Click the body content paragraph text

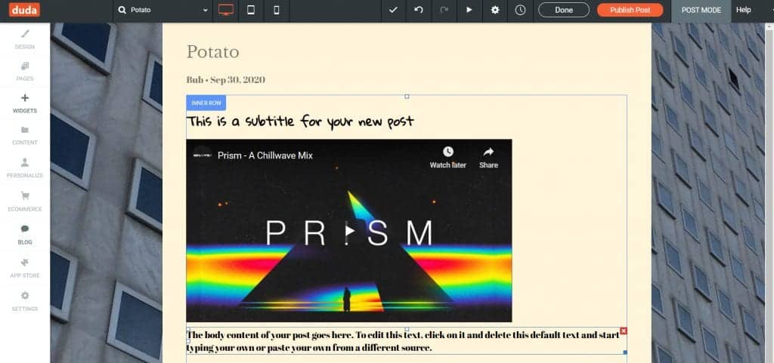(403, 341)
